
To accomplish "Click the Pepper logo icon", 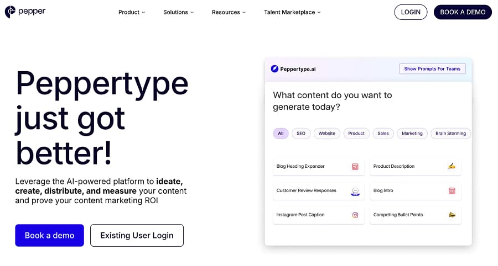I will [10, 12].
